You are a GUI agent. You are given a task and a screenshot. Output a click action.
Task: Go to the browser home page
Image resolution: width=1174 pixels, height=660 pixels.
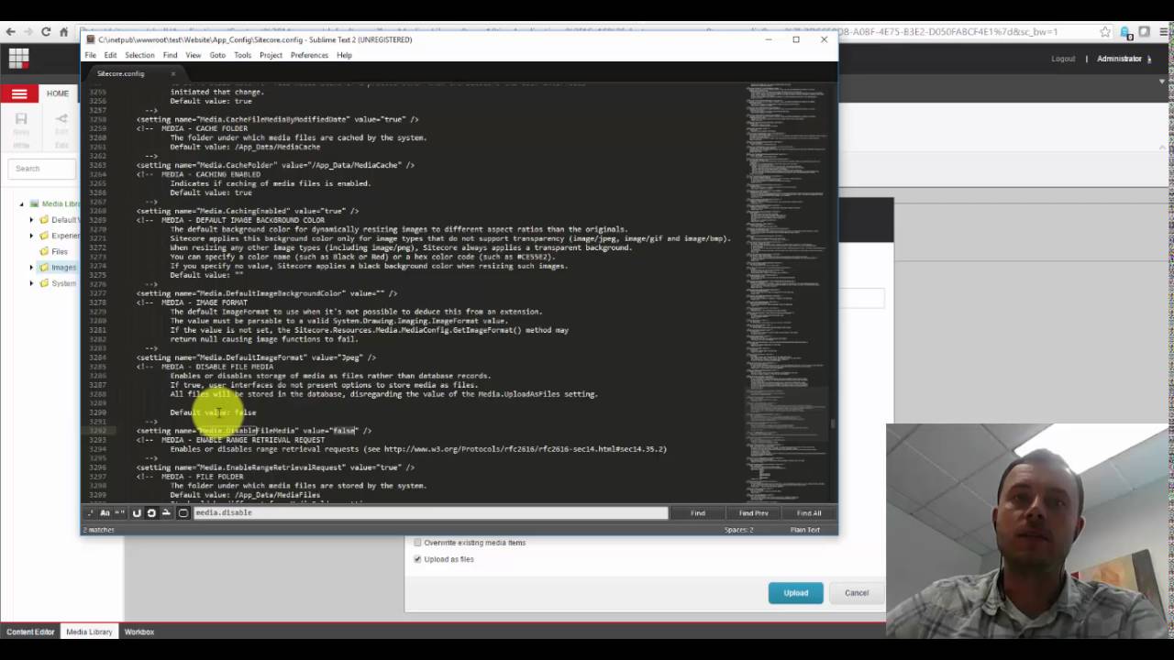[x=64, y=32]
